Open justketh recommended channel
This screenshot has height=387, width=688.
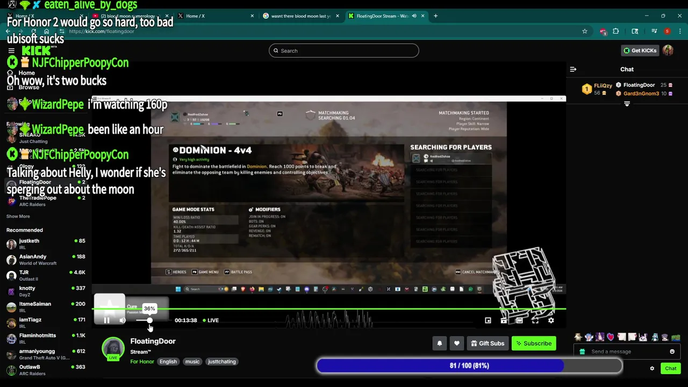46,244
